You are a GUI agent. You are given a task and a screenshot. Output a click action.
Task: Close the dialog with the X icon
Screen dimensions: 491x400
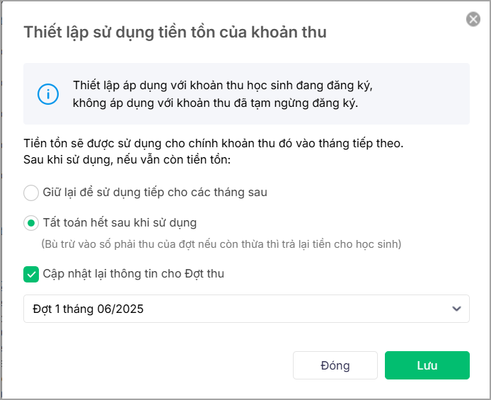pyautogui.click(x=473, y=19)
